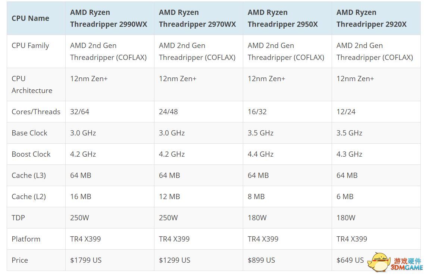Select the Cache (L2) row label
Image resolution: width=429 pixels, height=275 pixels.
click(29, 196)
